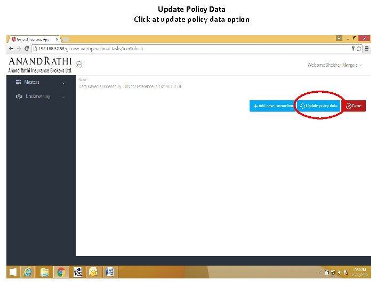Open the Windows Start button
Image resolution: width=384 pixels, height=288 pixels.
13,272
